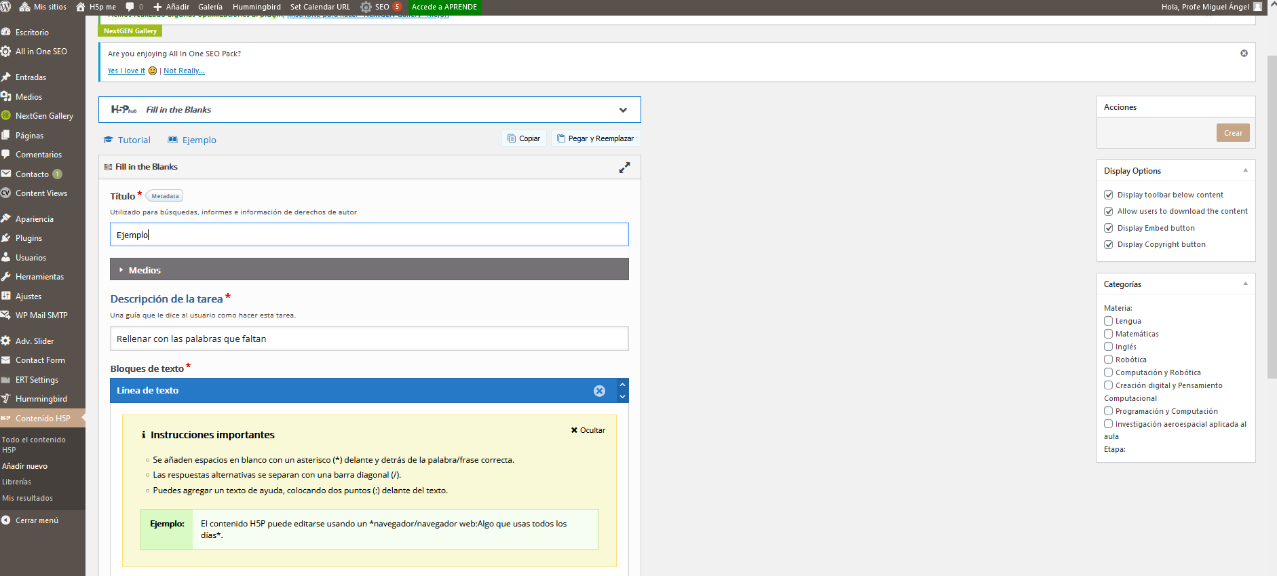Viewport: 1277px width, 576px height.
Task: Open Contacto mail item in sidebar
Action: [x=32, y=174]
